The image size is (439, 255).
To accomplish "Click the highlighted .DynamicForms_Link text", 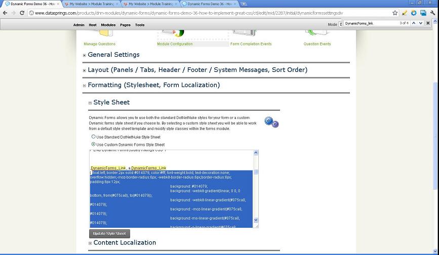I will point(108,168).
